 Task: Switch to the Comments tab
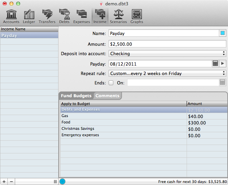107,96
